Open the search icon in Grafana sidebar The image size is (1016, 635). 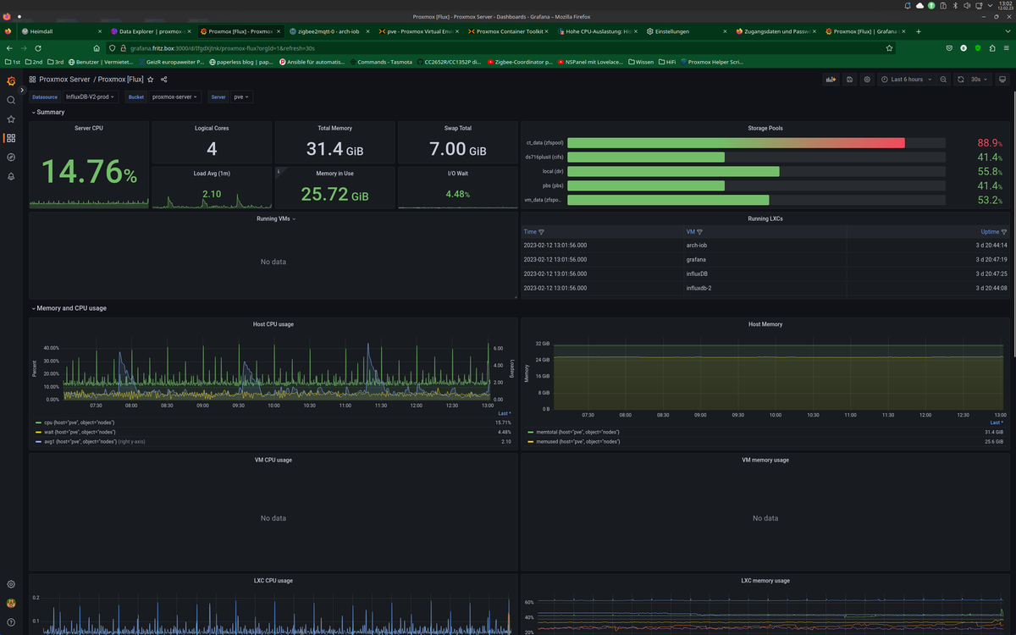tap(11, 100)
